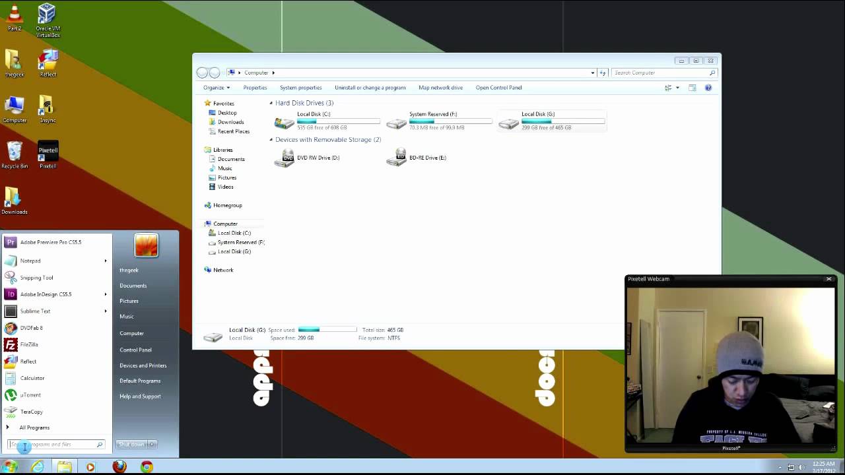This screenshot has height=475, width=845.
Task: Select the Recycle Bin icon
Action: click(14, 155)
